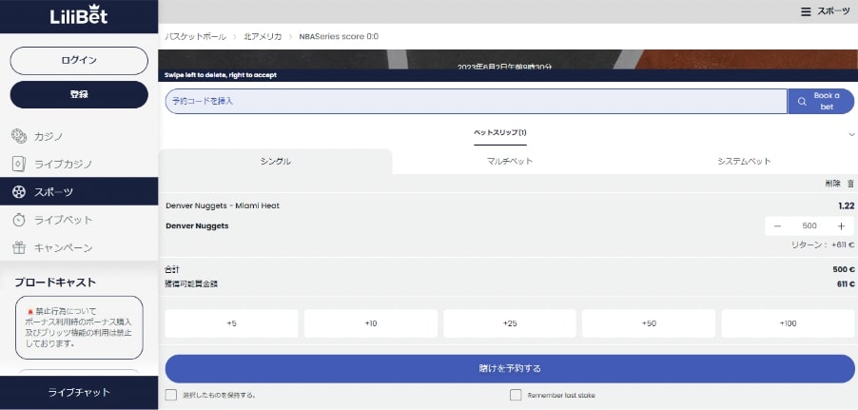
Task: Add +25 to the stake
Action: (x=510, y=323)
